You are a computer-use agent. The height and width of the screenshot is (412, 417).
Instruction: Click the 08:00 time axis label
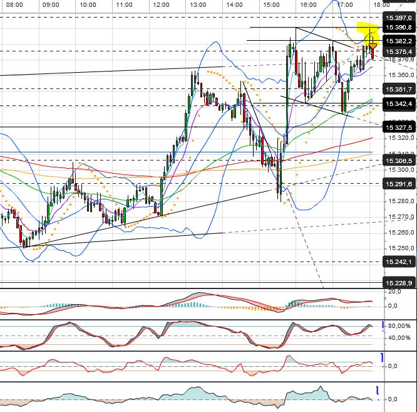coord(14,5)
